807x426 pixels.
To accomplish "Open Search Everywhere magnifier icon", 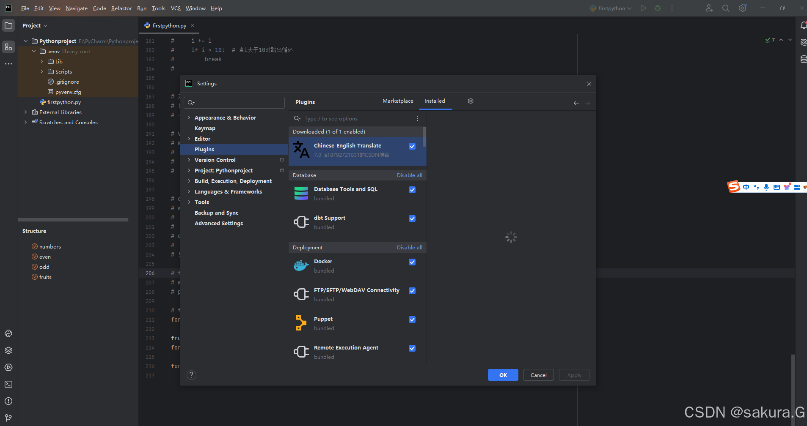I will (726, 8).
